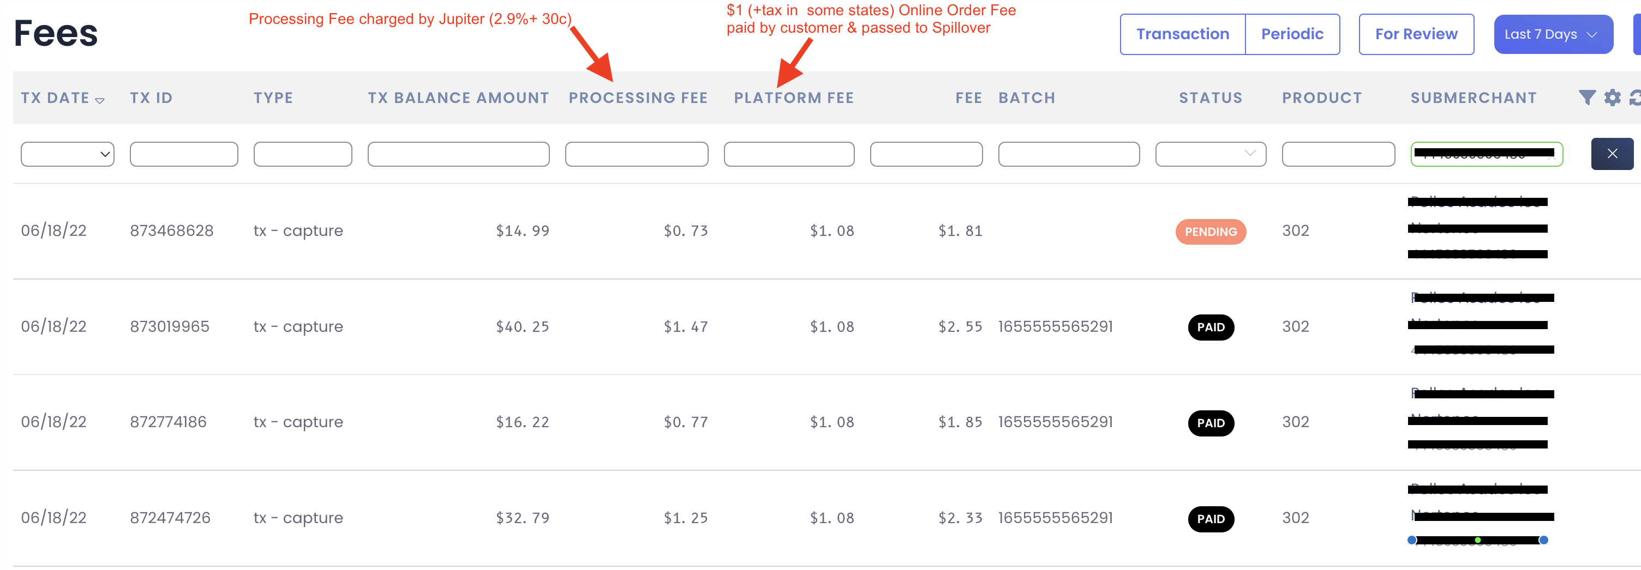Open the TX DATE filter dropdown
Viewport: 1641px width, 570px height.
coord(68,154)
